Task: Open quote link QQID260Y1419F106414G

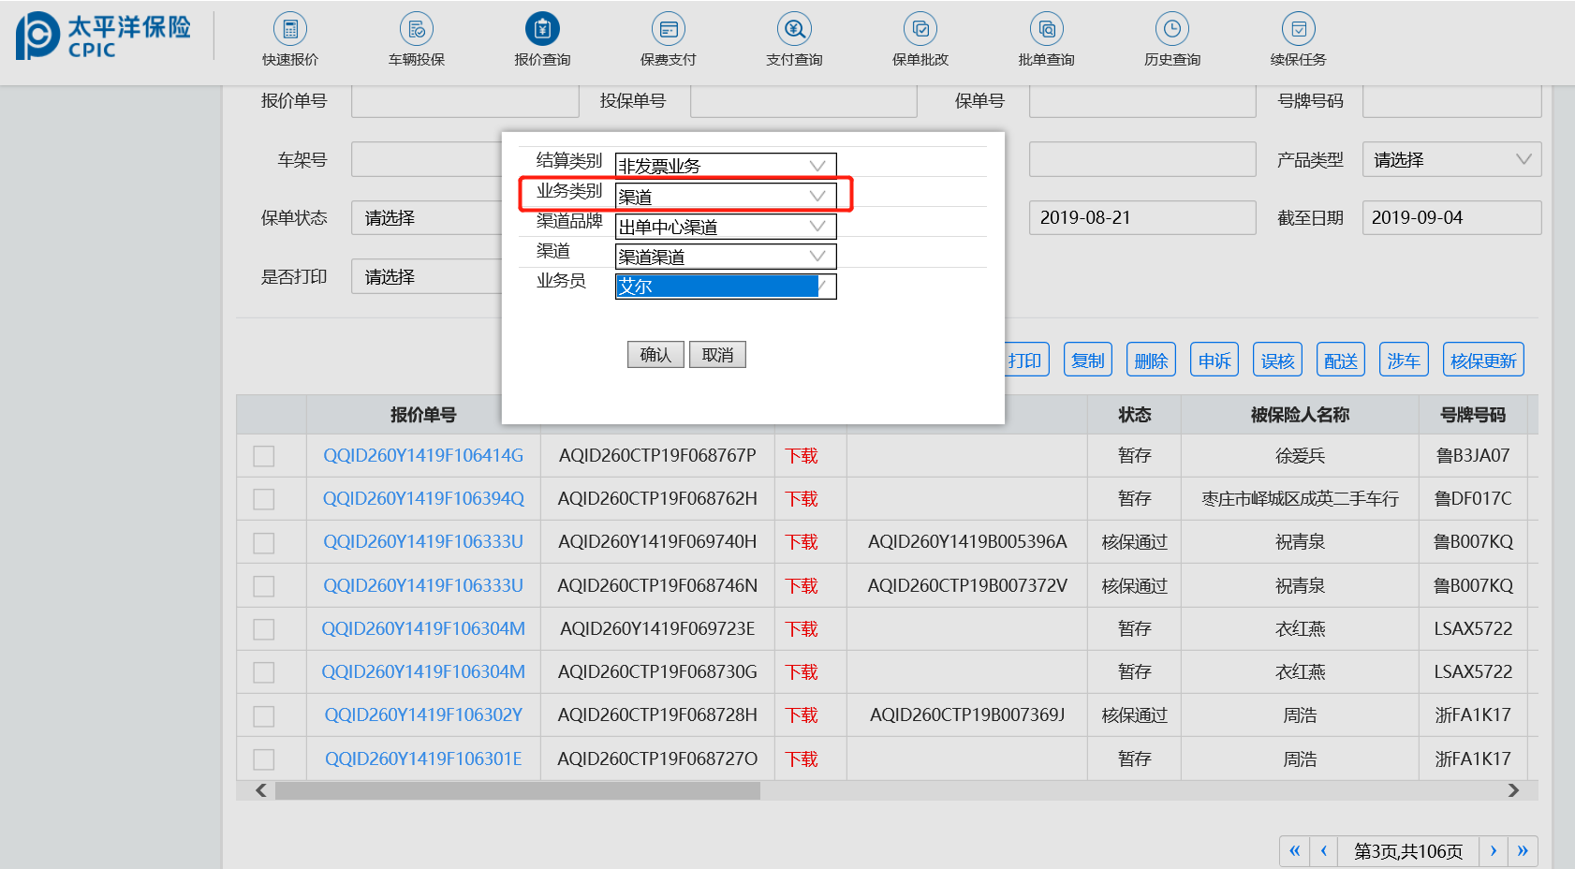Action: (x=423, y=456)
